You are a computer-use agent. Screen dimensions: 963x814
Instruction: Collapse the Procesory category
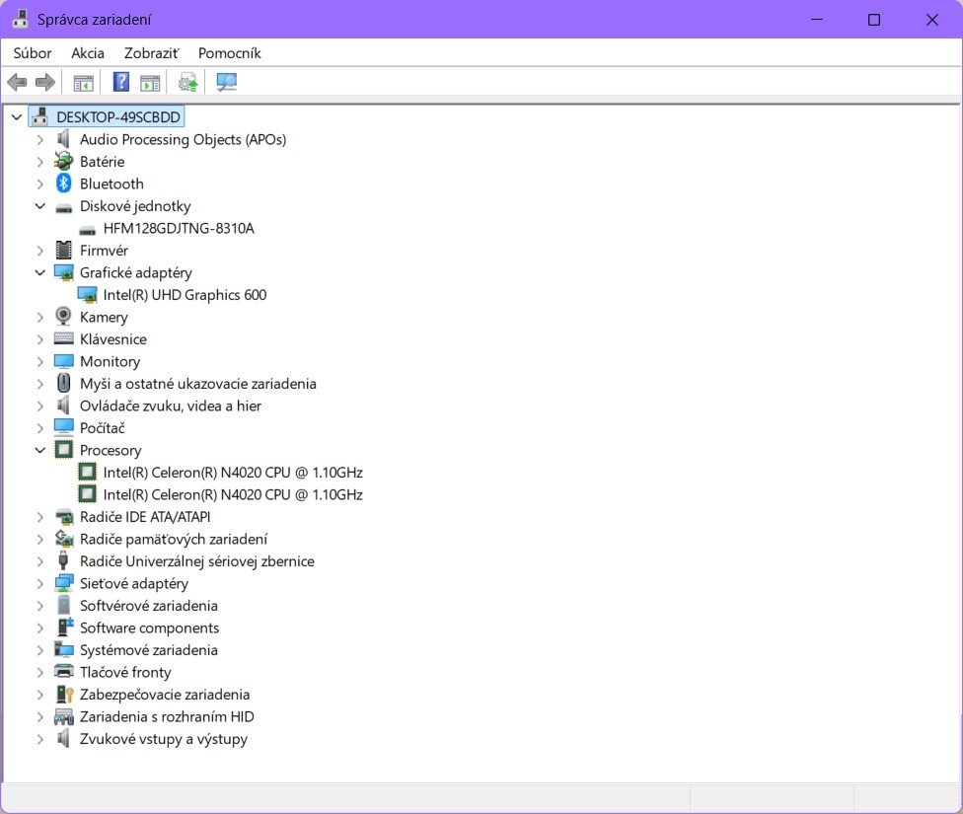(x=38, y=450)
